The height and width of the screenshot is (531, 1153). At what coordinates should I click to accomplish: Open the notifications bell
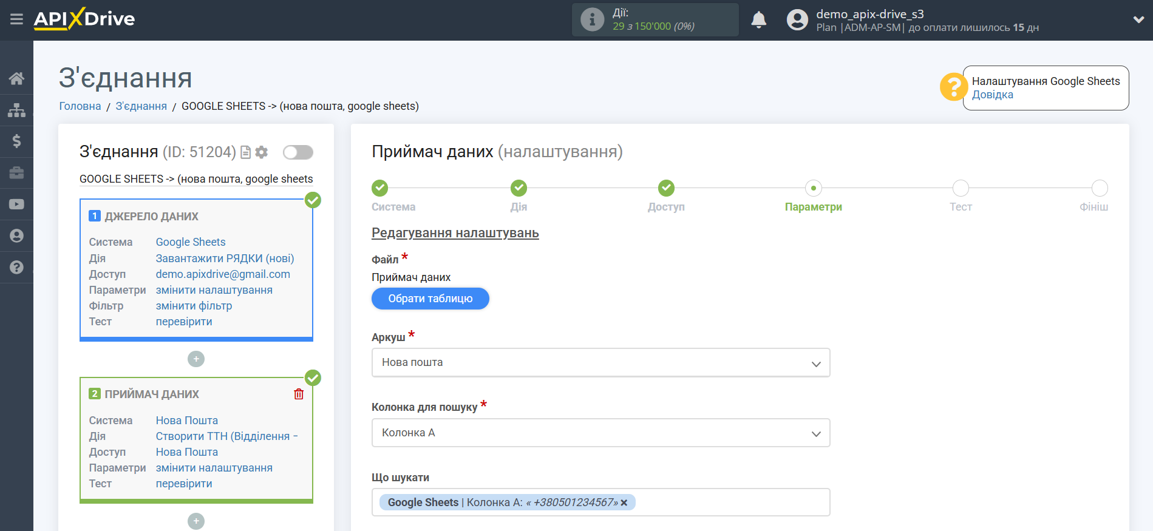point(758,20)
